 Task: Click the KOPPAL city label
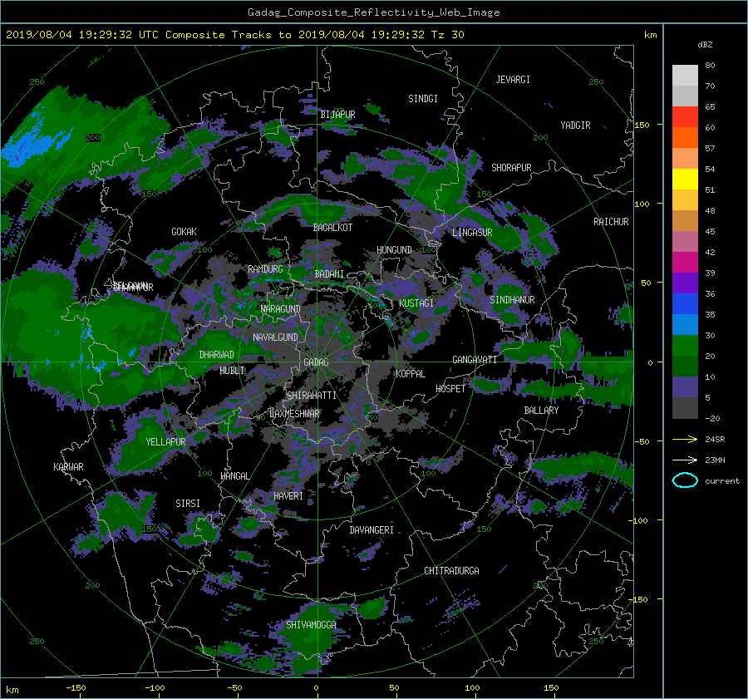(411, 373)
